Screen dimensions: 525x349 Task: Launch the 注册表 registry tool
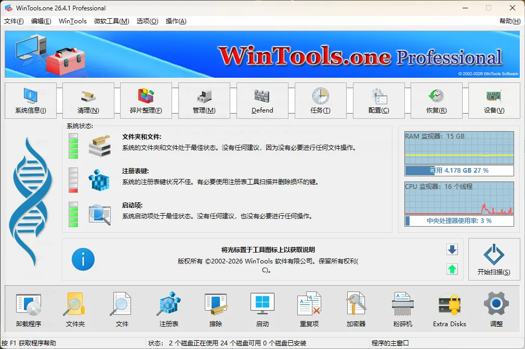tap(168, 309)
